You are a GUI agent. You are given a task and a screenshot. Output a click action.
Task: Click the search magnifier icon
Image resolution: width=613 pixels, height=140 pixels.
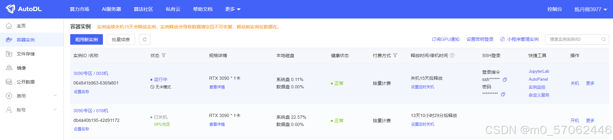[x=603, y=40]
